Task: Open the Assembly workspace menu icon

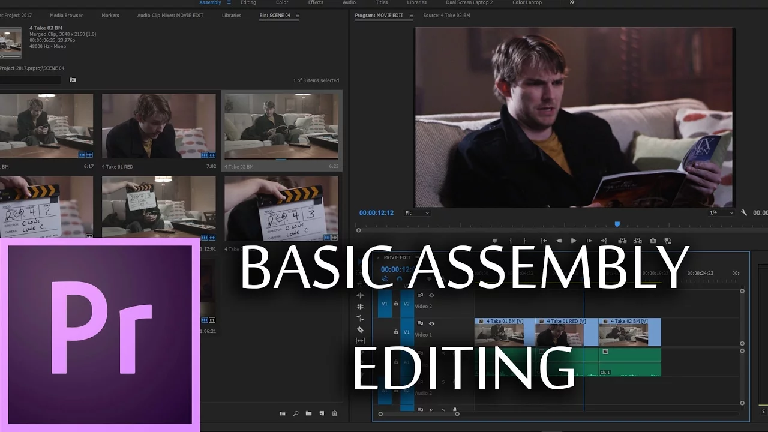Action: tap(229, 2)
